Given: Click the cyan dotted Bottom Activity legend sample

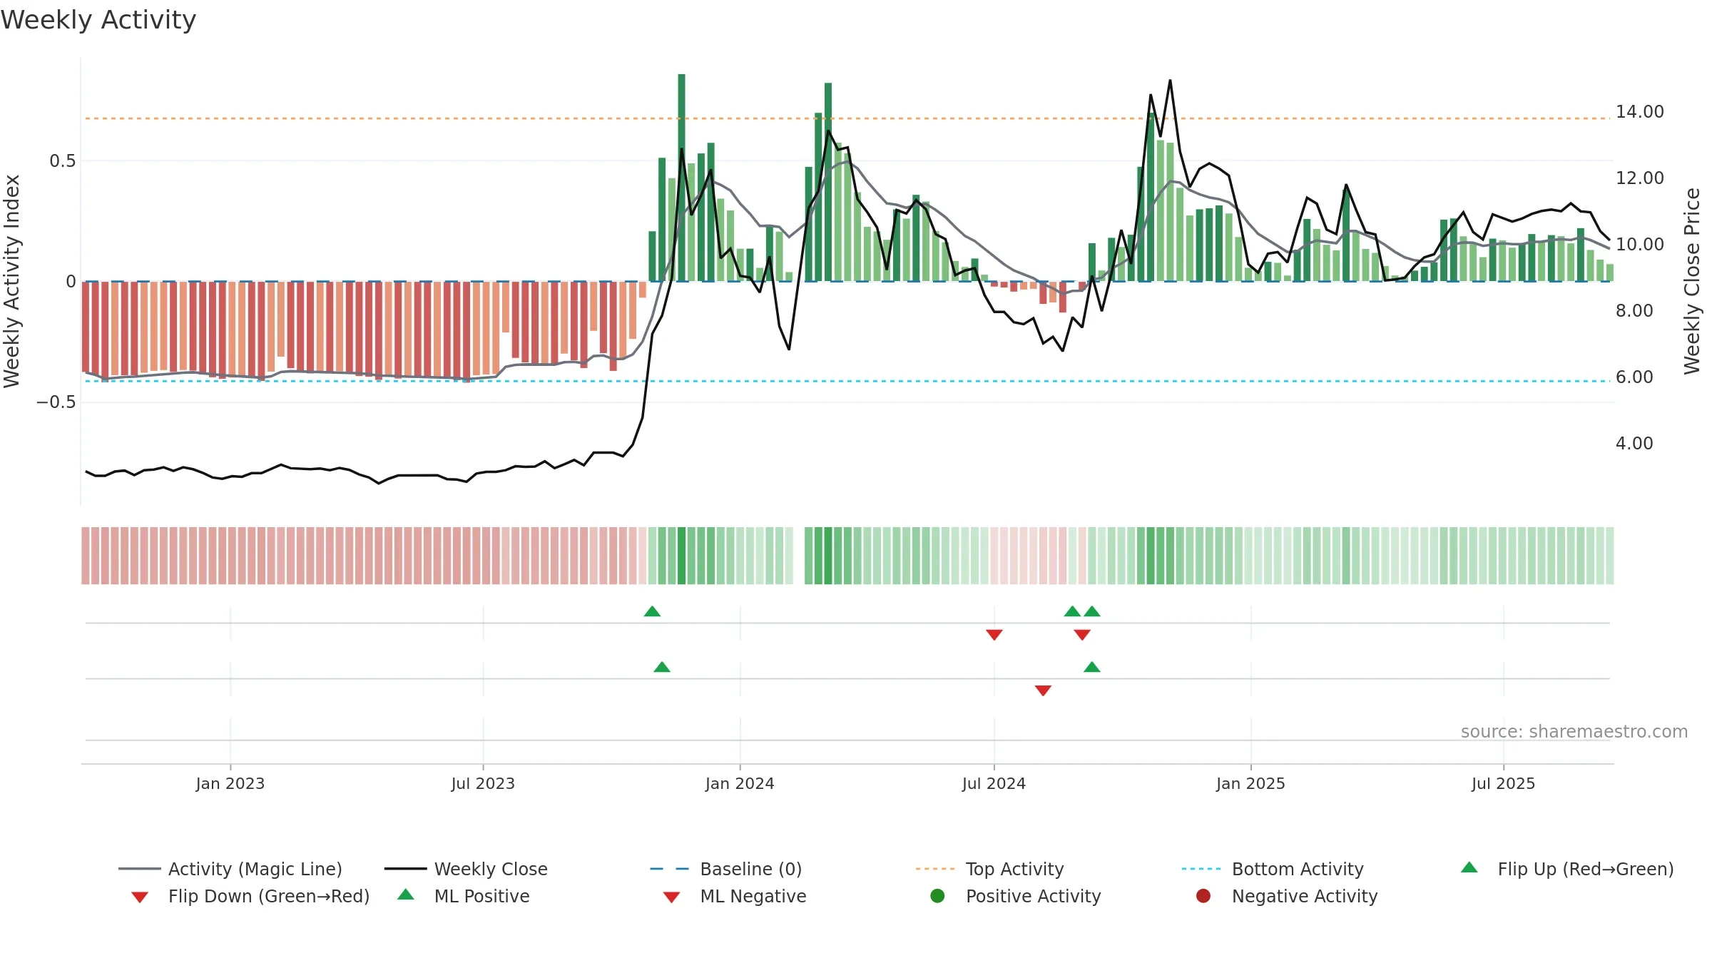Looking at the screenshot, I should pos(1201,869).
